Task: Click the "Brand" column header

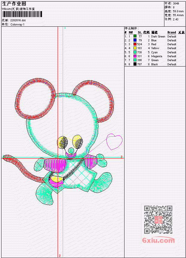Action: click(x=172, y=32)
